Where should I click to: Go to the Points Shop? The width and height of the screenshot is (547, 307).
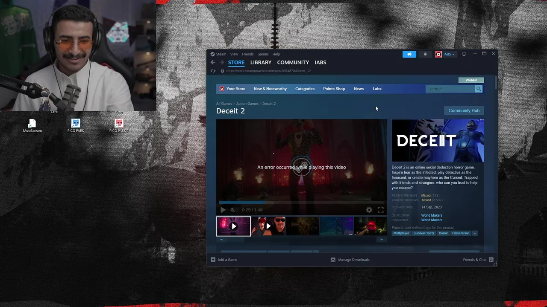coord(334,89)
